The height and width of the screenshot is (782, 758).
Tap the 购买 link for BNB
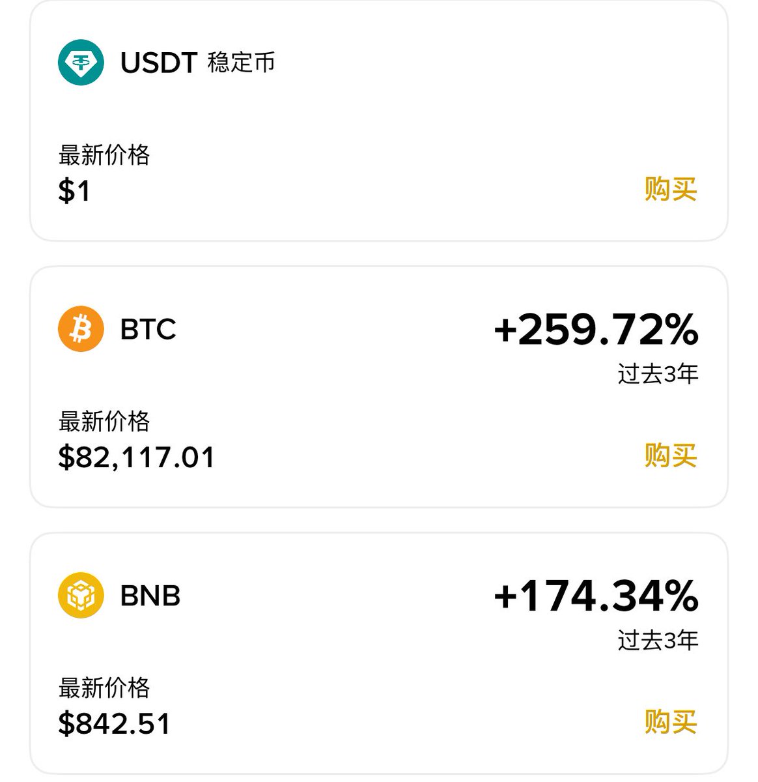click(x=670, y=722)
